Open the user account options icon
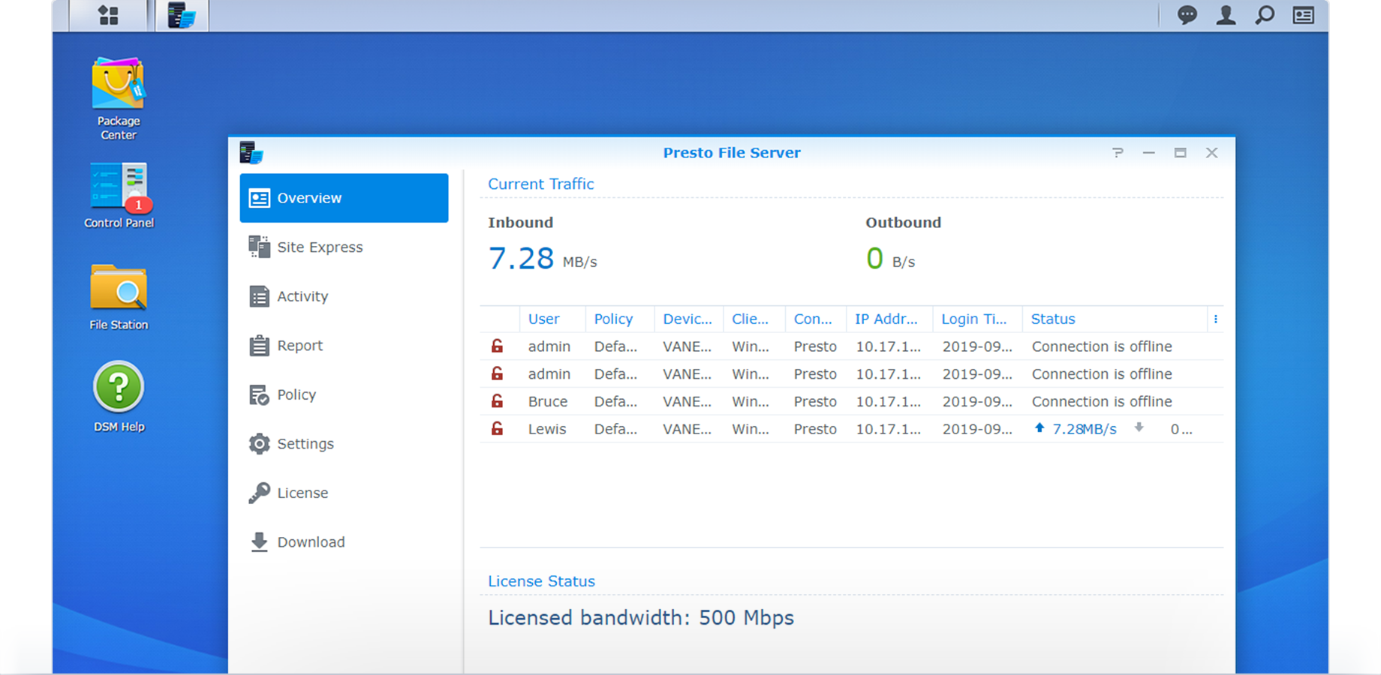 (x=1226, y=15)
